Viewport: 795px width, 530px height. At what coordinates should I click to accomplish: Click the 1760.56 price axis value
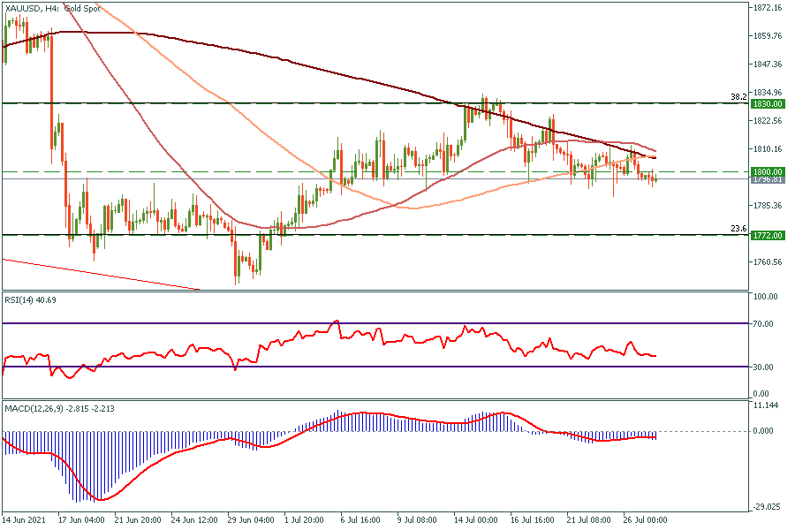tap(766, 262)
